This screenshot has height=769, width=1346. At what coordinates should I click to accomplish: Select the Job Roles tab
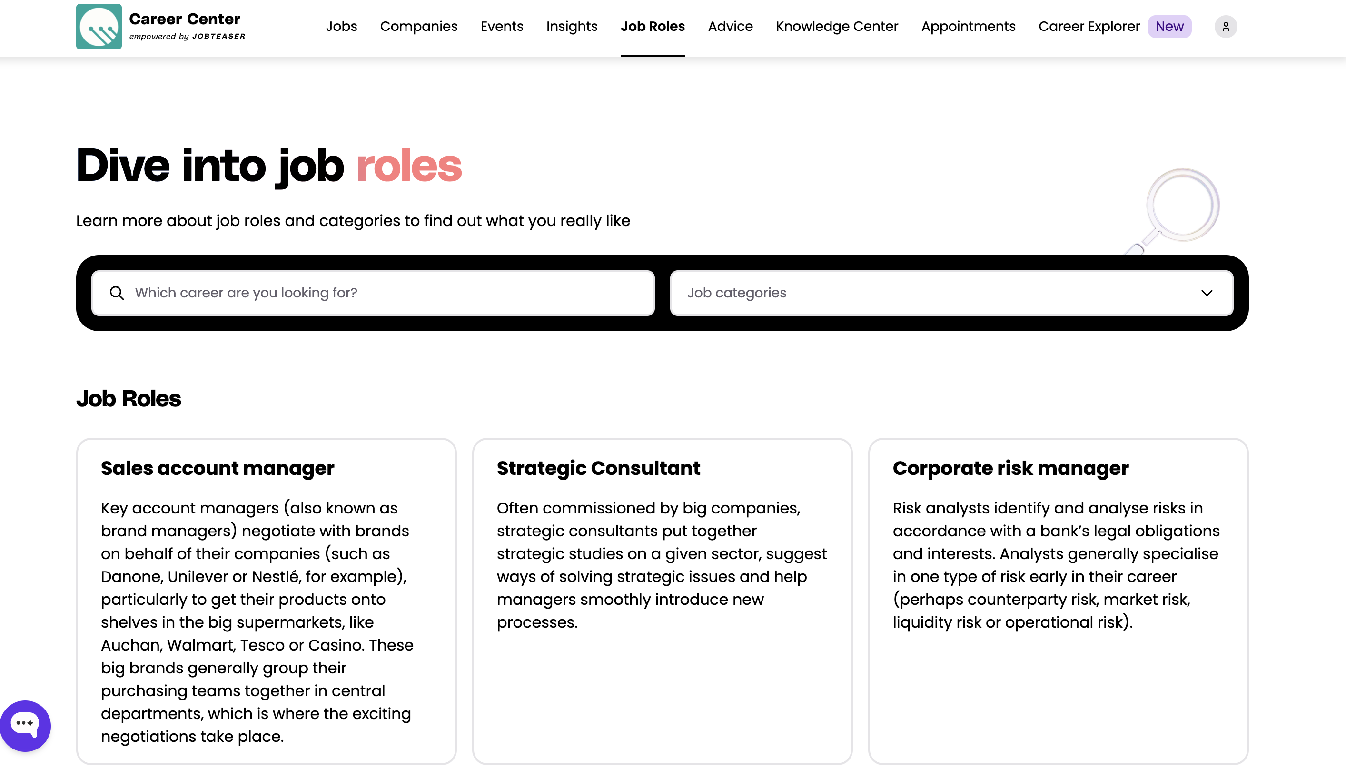(653, 26)
